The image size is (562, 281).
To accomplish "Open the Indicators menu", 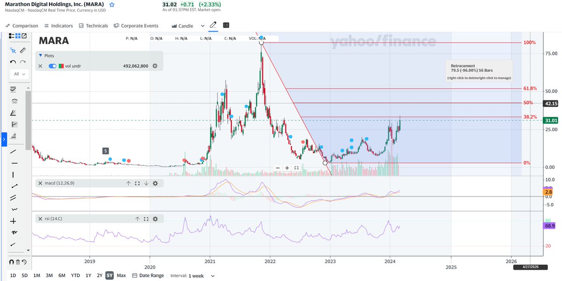I will coord(59,26).
